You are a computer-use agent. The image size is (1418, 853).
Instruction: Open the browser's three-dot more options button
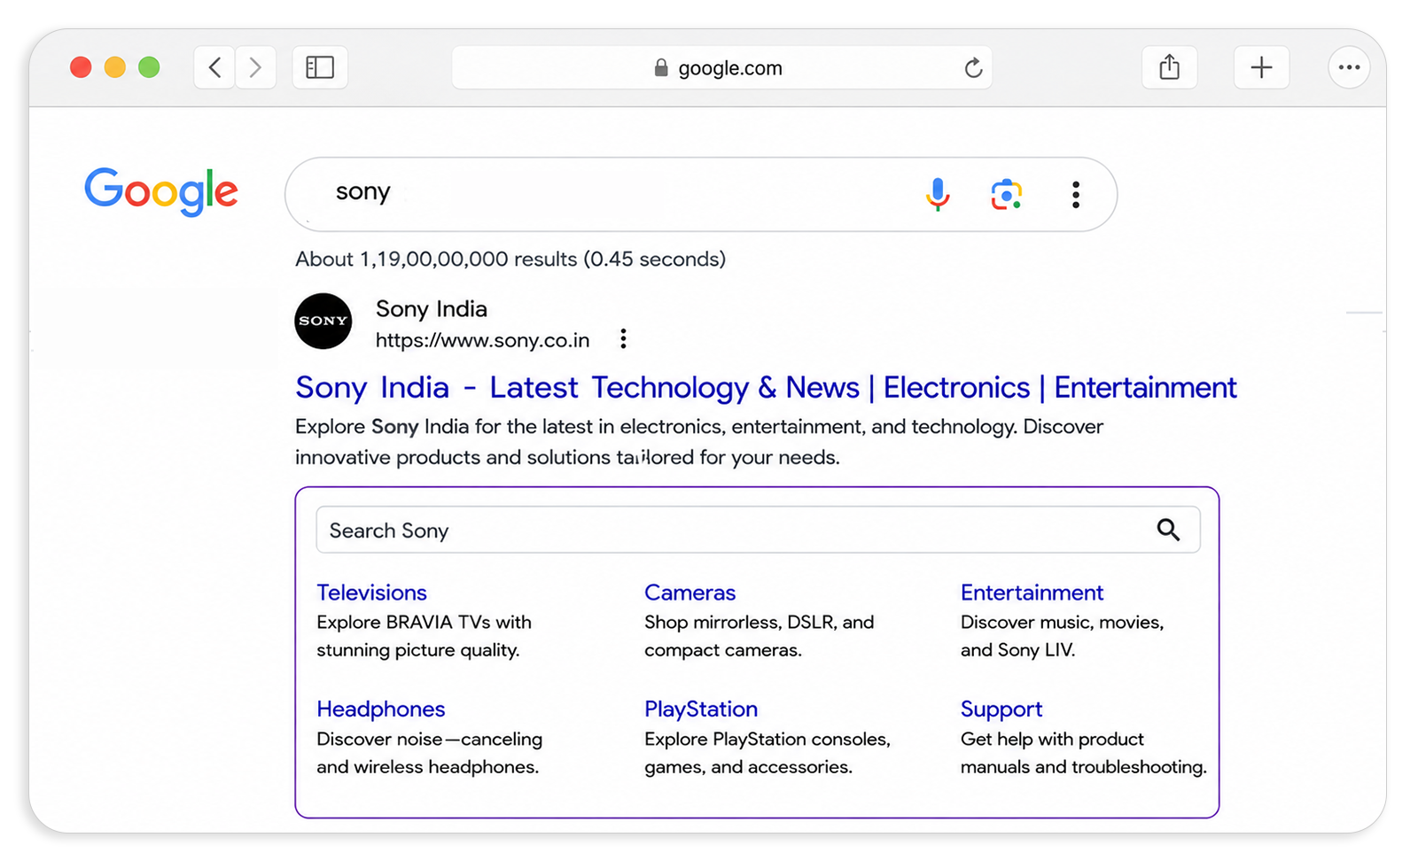1349,67
